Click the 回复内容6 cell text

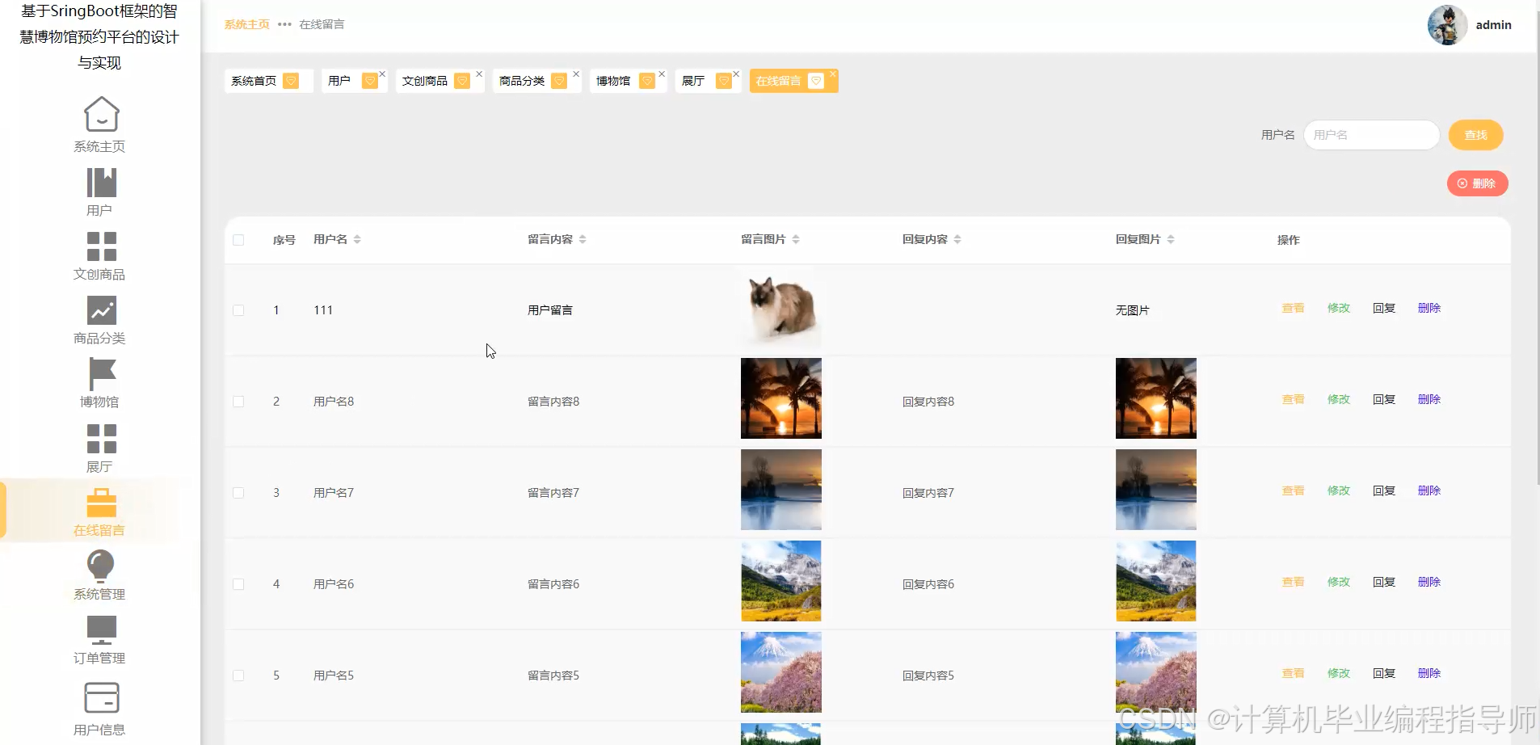pos(928,584)
